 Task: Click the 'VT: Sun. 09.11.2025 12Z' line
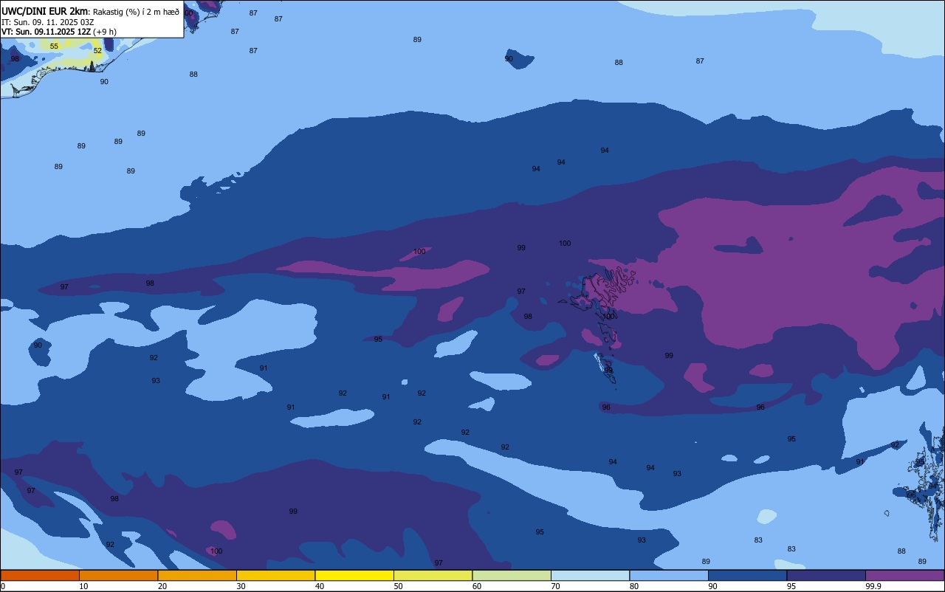(46, 32)
